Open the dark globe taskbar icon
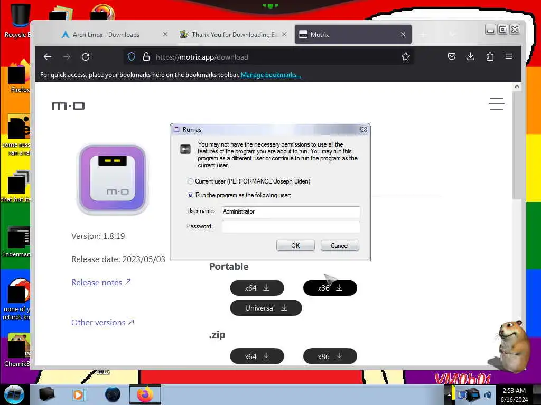Viewport: 541px width, 405px height. (113, 394)
